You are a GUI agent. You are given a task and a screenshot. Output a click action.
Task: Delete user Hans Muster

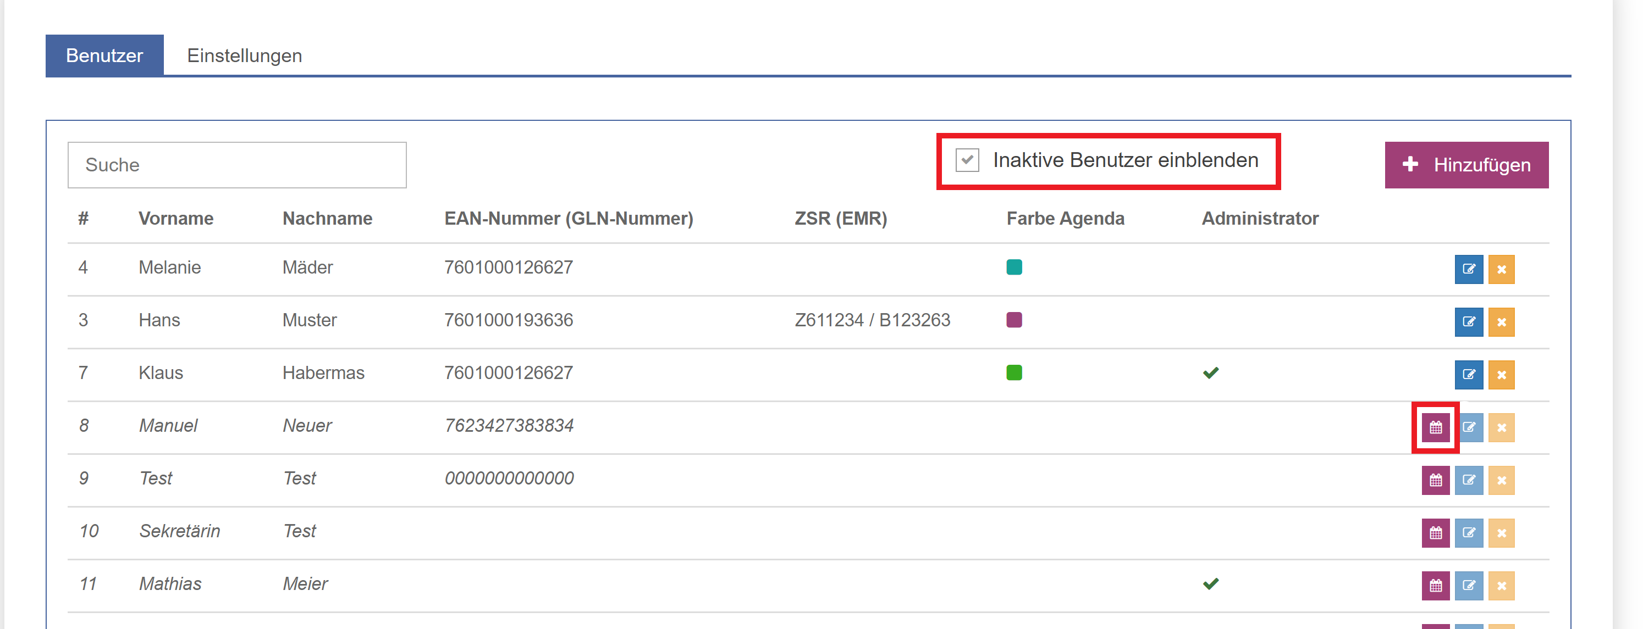click(x=1501, y=322)
